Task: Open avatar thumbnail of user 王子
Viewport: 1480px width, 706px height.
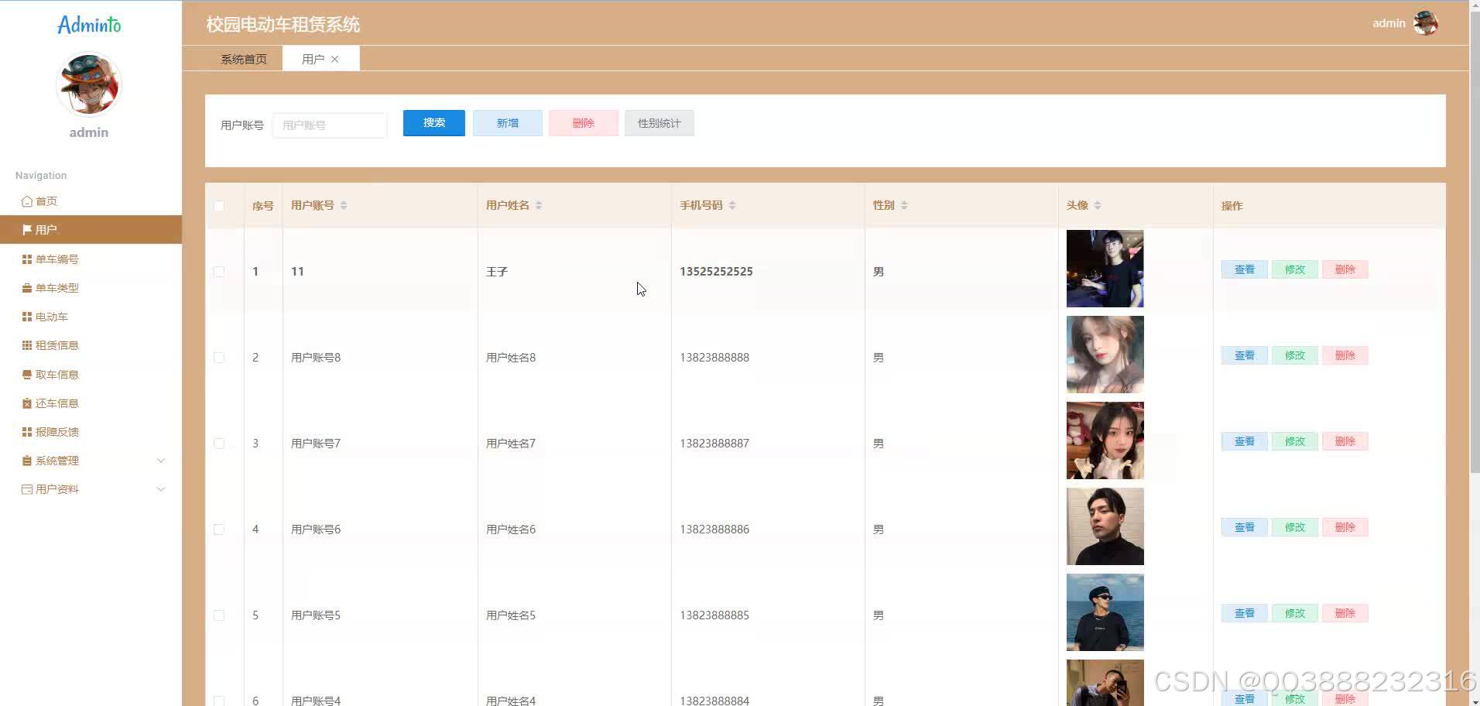Action: point(1105,269)
